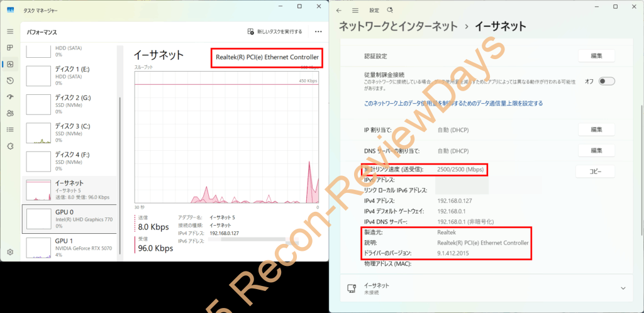This screenshot has height=313, width=644.
Task: Select GPU 1 NVIDIA GeForce RTX 5070
Action: (69, 248)
